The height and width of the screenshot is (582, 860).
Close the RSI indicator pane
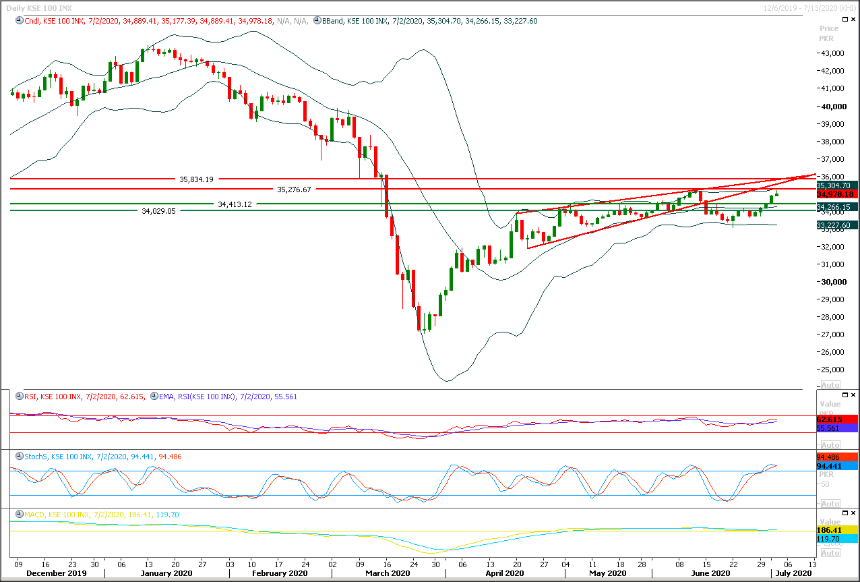854,395
